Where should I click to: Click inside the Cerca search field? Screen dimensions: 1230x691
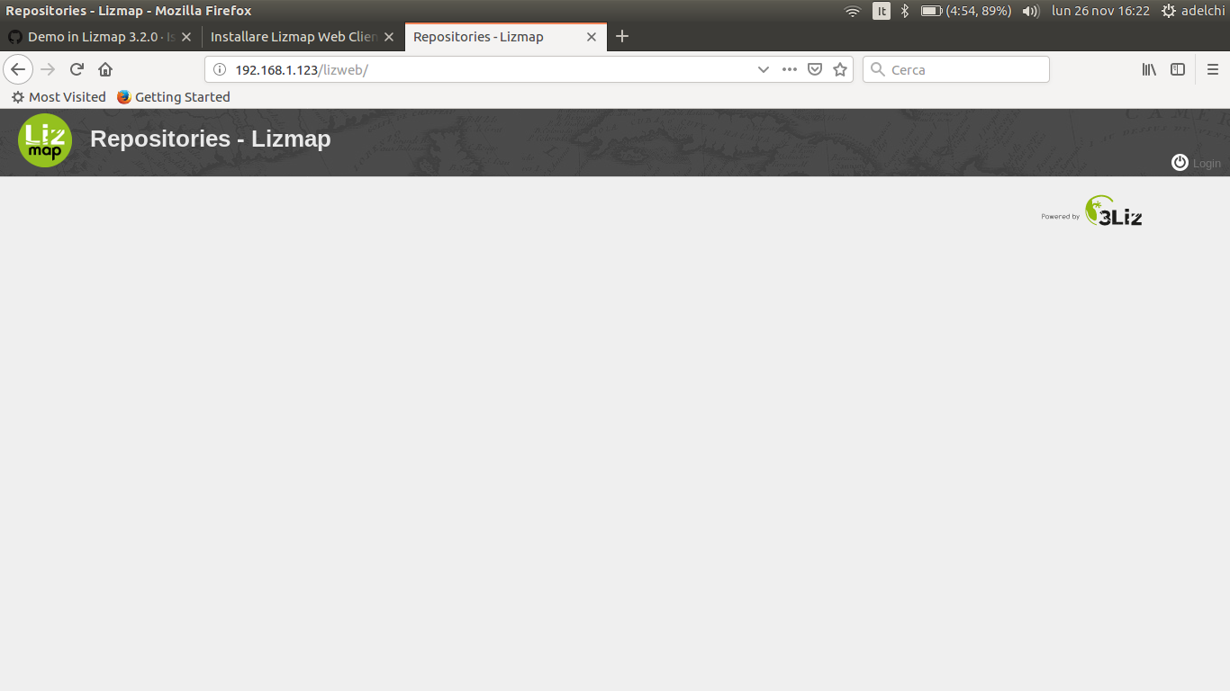(x=954, y=69)
